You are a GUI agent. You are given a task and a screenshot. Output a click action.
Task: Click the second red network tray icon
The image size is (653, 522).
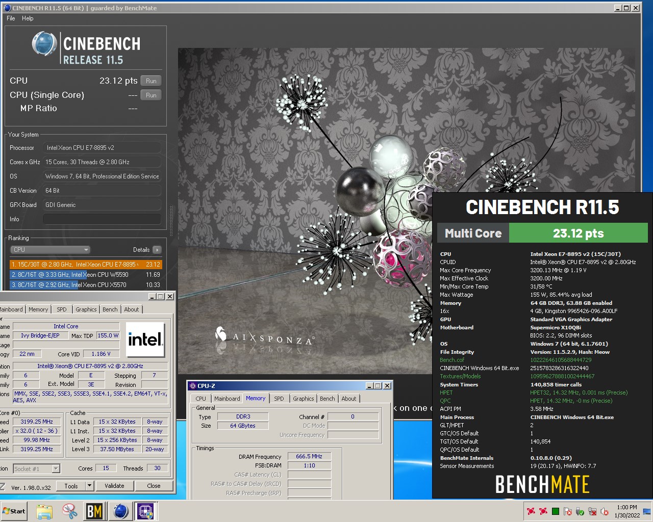543,511
